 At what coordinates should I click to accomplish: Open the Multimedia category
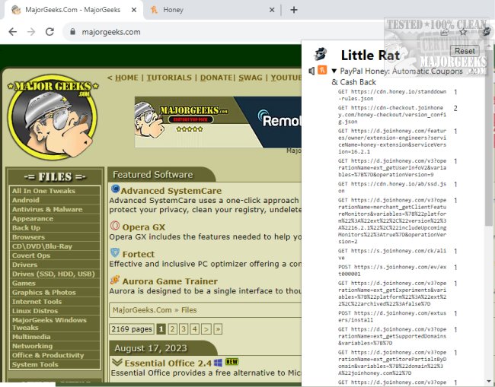click(31, 337)
